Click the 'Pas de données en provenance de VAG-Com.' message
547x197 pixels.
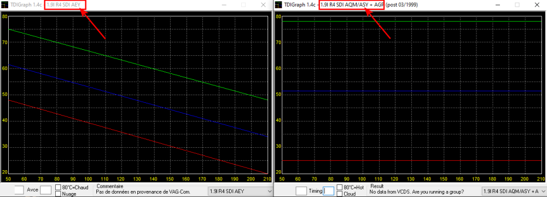[143, 192]
